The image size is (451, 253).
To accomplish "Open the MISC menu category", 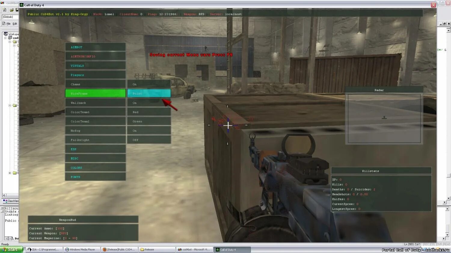I will point(95,158).
